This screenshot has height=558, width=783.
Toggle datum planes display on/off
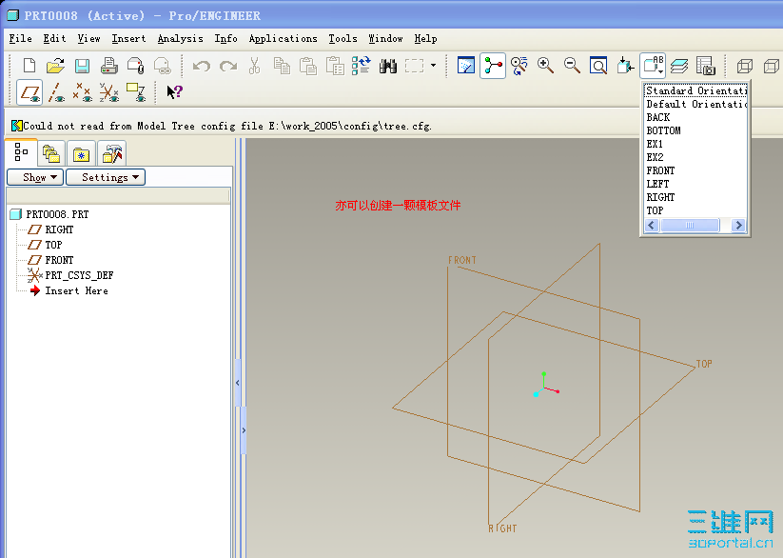coord(30,92)
